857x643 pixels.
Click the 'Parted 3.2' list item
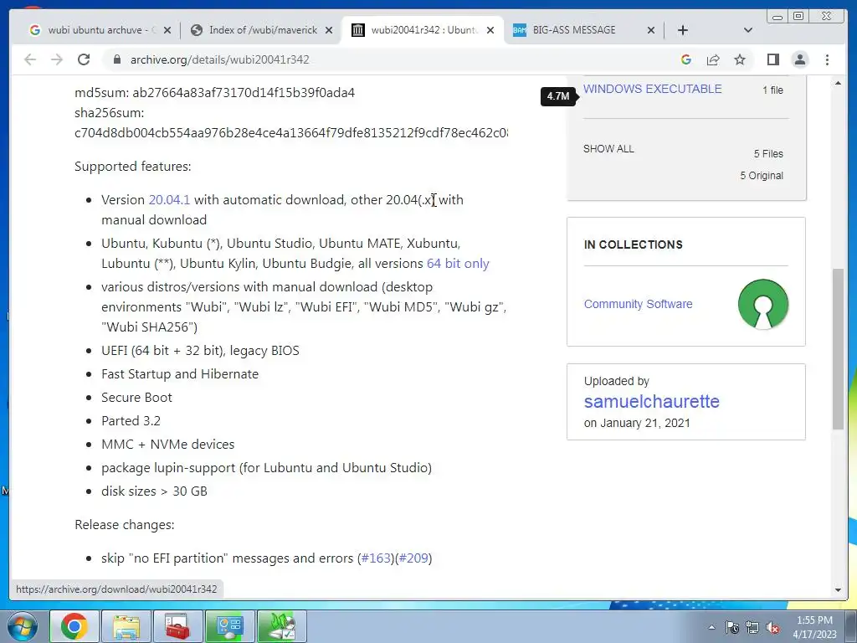point(131,421)
